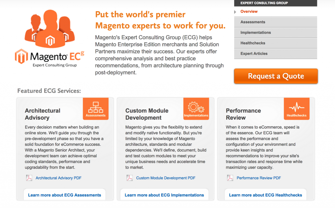Click the Custom Module Development card heading
The image size is (335, 208).
pos(147,114)
